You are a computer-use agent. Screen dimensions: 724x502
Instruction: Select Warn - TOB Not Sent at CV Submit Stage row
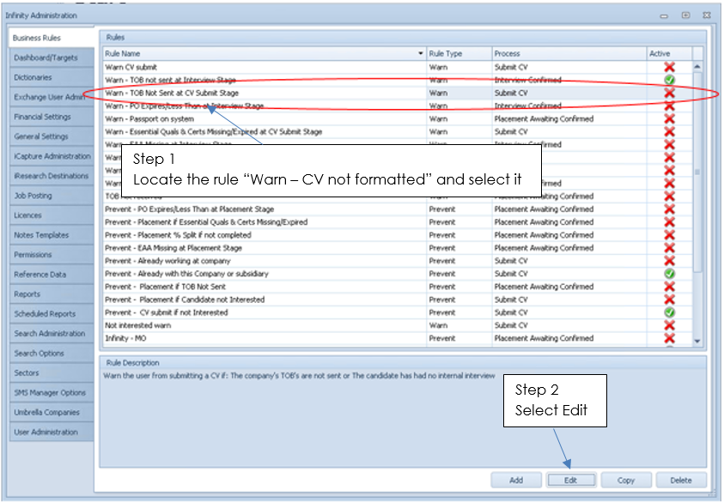(x=258, y=93)
